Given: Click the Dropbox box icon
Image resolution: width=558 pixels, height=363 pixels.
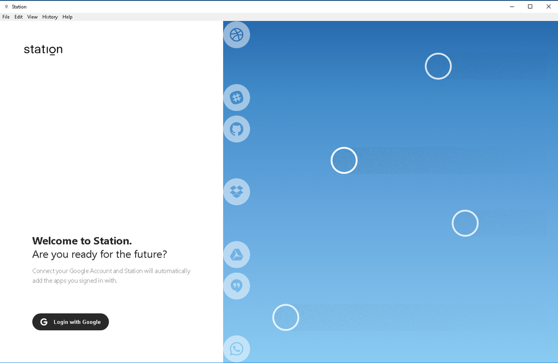Looking at the screenshot, I should pos(237,192).
